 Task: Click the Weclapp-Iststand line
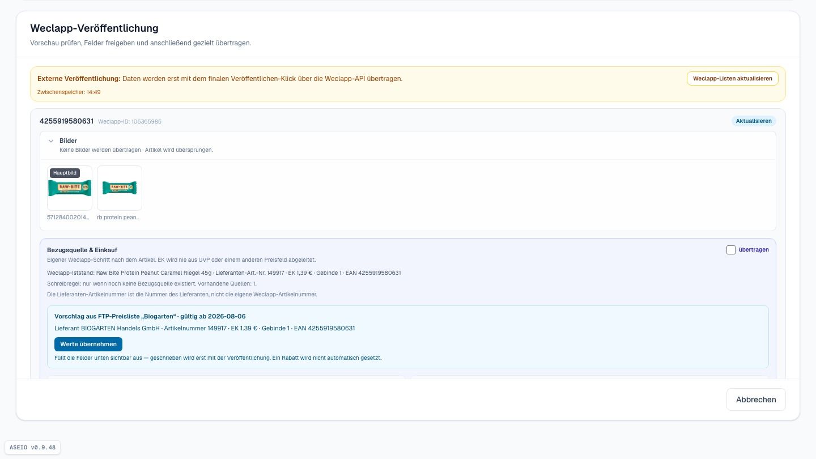coord(224,273)
